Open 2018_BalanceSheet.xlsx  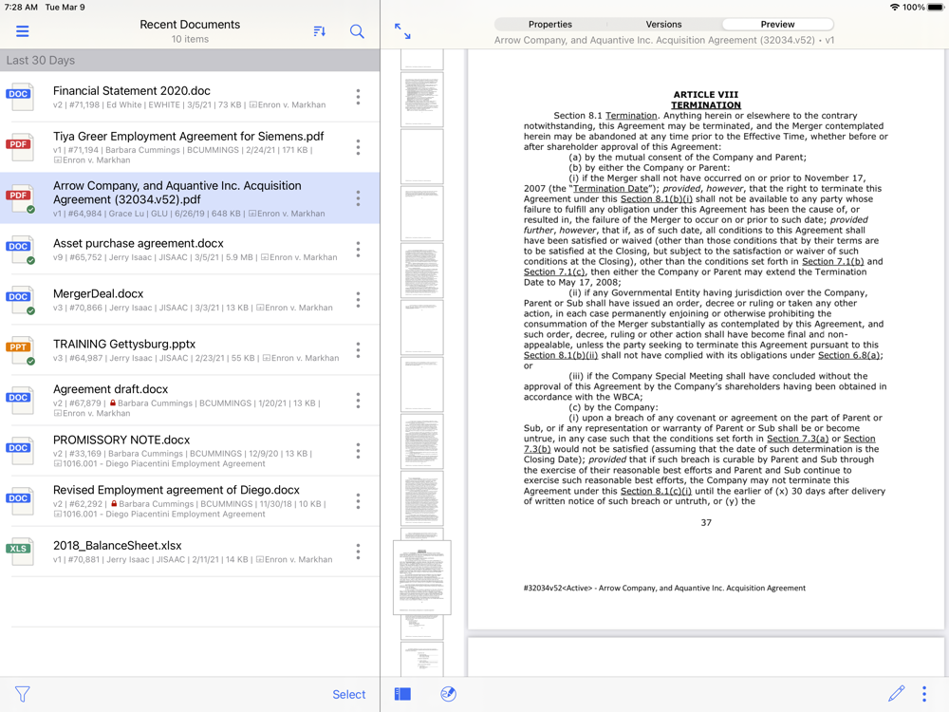190,551
